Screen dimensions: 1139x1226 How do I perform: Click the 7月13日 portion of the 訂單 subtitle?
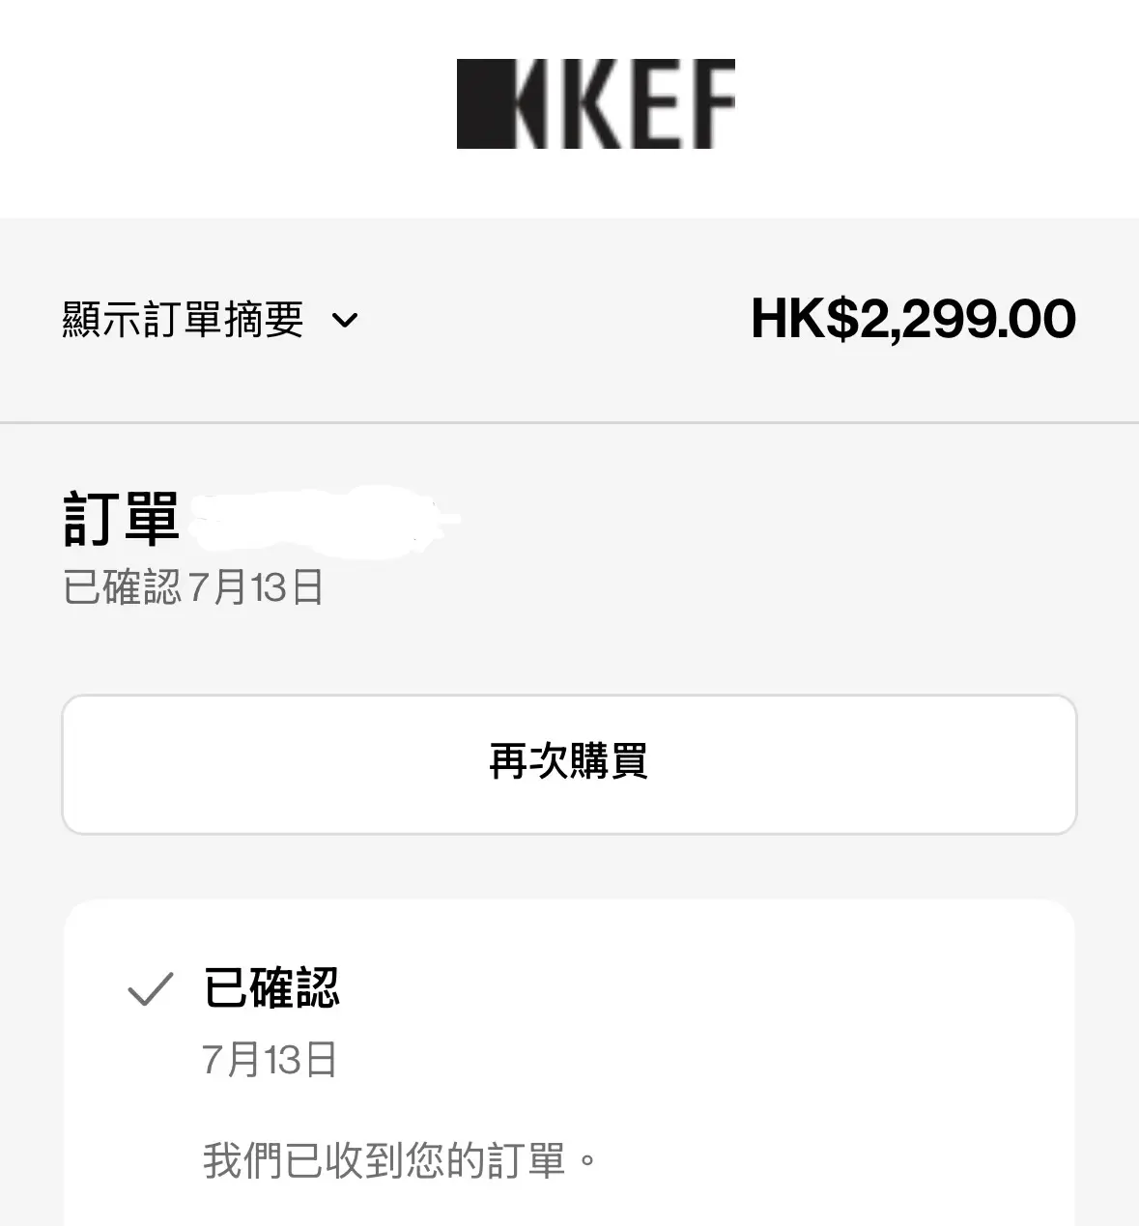[256, 587]
